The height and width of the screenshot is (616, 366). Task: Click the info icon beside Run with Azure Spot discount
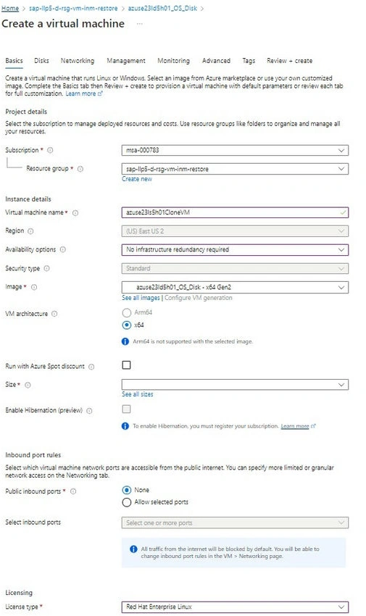91,367
